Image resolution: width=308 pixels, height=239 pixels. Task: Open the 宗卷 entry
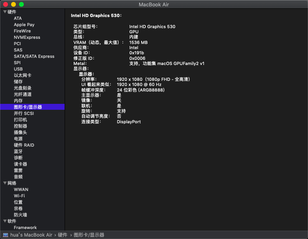tap(18, 208)
